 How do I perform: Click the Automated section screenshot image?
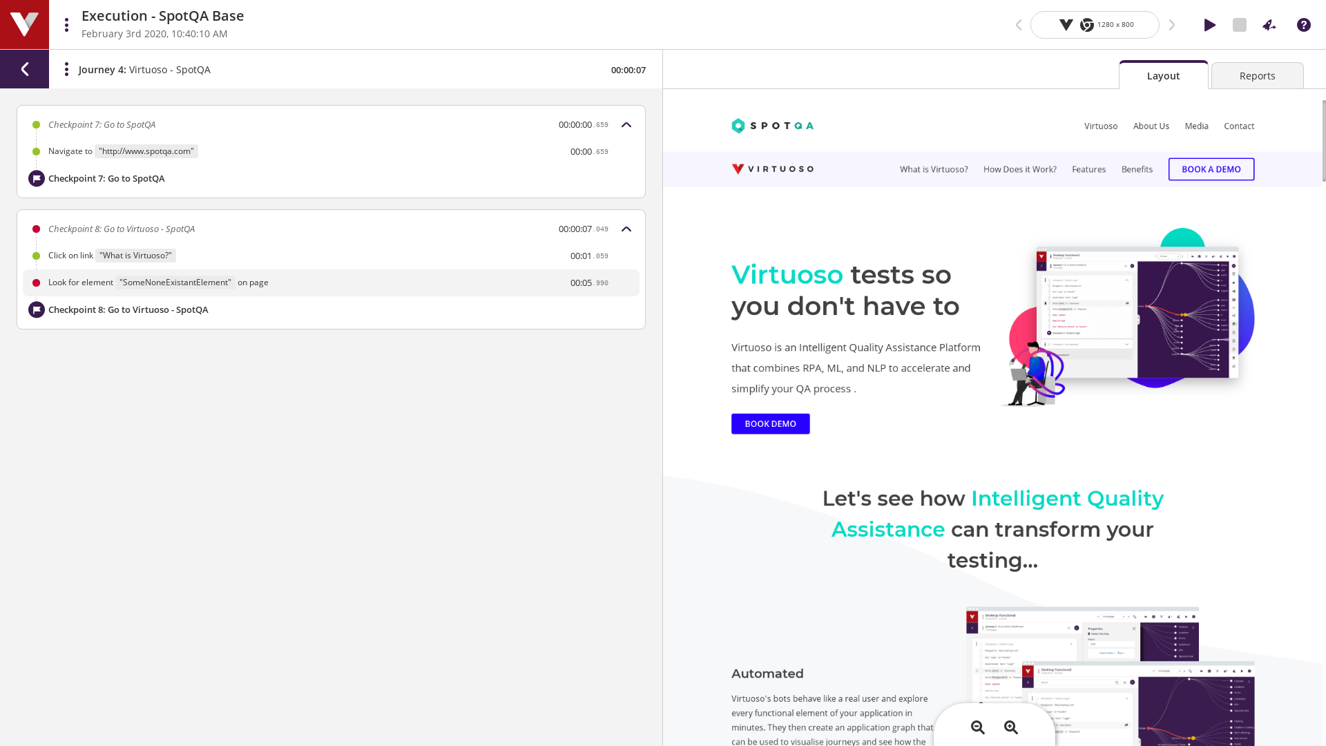coord(1110,676)
